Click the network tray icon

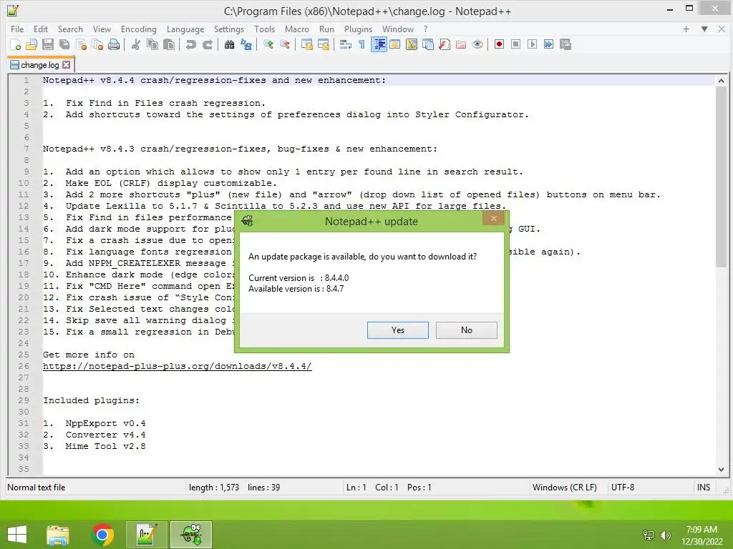(x=649, y=535)
